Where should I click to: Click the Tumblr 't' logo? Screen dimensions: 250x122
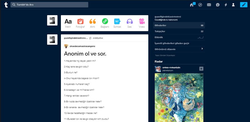pyautogui.click(x=6, y=5)
